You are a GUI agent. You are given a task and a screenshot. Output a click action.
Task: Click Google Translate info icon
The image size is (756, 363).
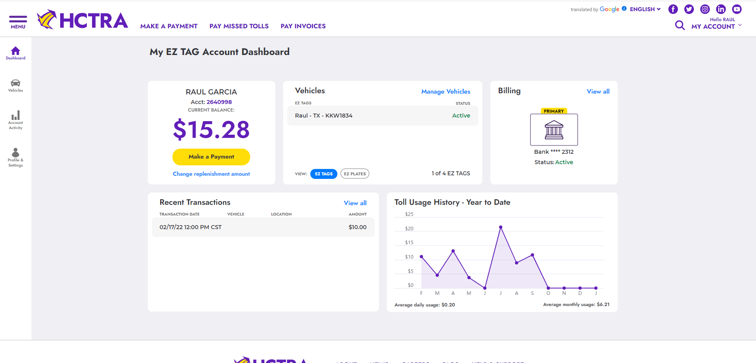(624, 8)
